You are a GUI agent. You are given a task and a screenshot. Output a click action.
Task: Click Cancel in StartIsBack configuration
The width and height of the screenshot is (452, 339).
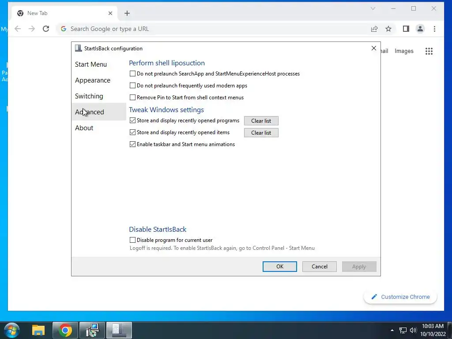pos(320,267)
